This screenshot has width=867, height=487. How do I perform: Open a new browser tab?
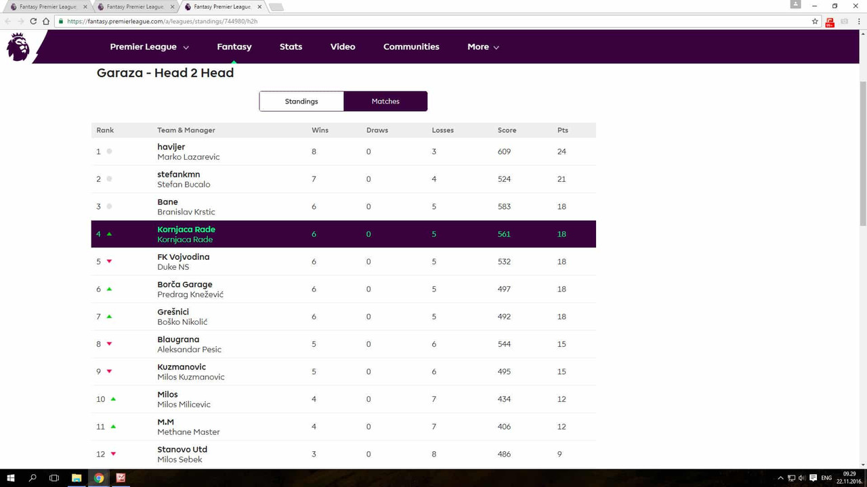276,7
